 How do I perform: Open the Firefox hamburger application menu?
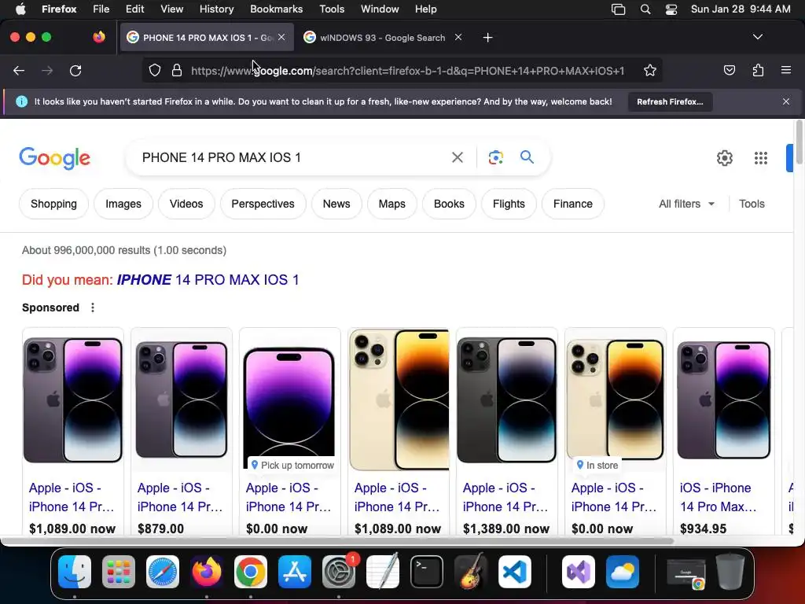click(x=785, y=70)
